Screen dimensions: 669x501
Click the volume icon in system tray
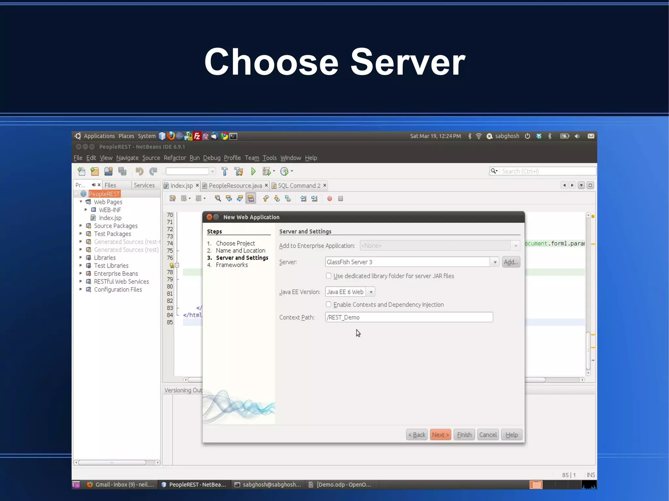point(577,136)
